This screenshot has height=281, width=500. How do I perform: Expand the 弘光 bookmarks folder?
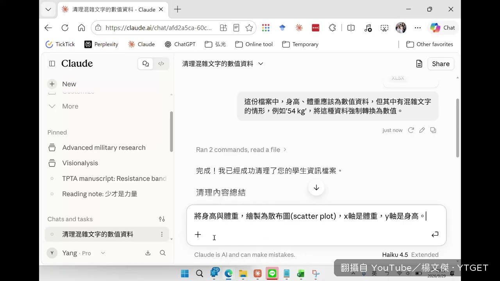pyautogui.click(x=215, y=44)
